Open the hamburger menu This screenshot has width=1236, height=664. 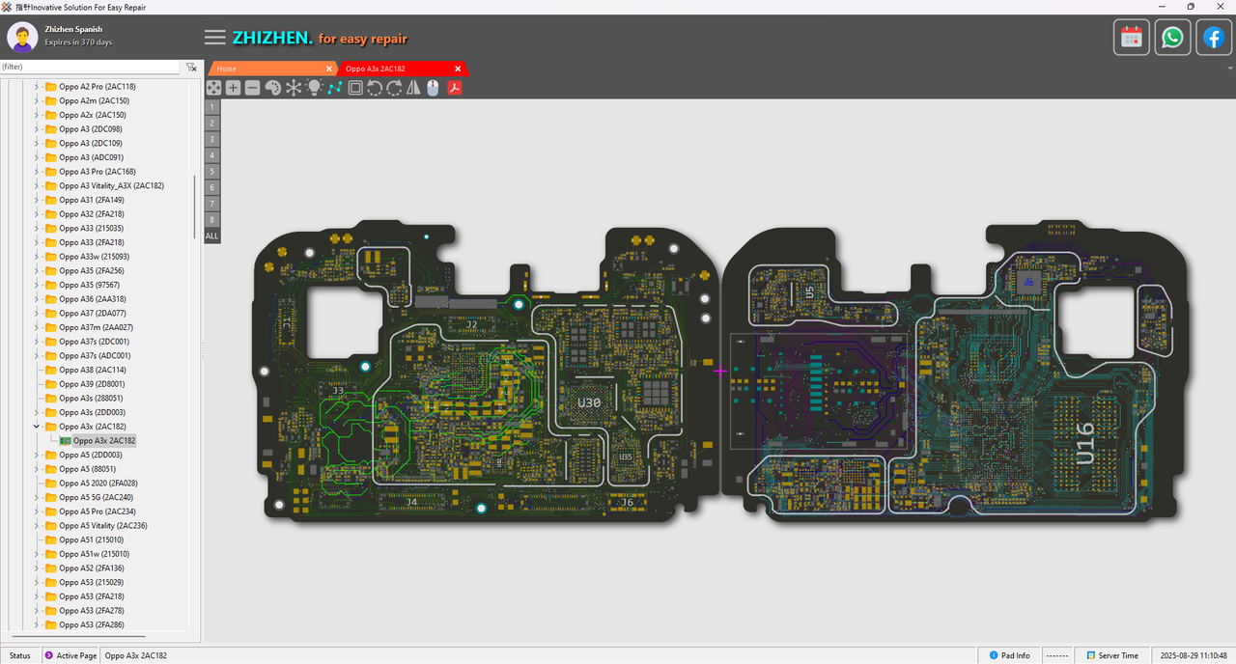click(x=215, y=38)
